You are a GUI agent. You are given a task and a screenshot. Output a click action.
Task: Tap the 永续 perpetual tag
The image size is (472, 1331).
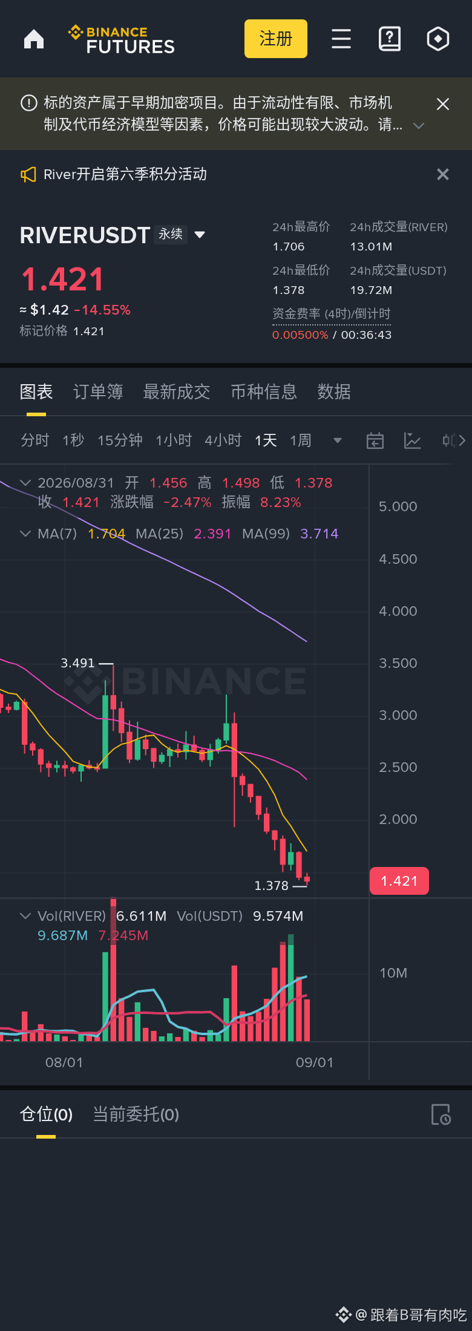(x=171, y=234)
